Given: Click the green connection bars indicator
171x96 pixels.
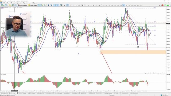Looking at the screenshot, I should pos(169,5).
